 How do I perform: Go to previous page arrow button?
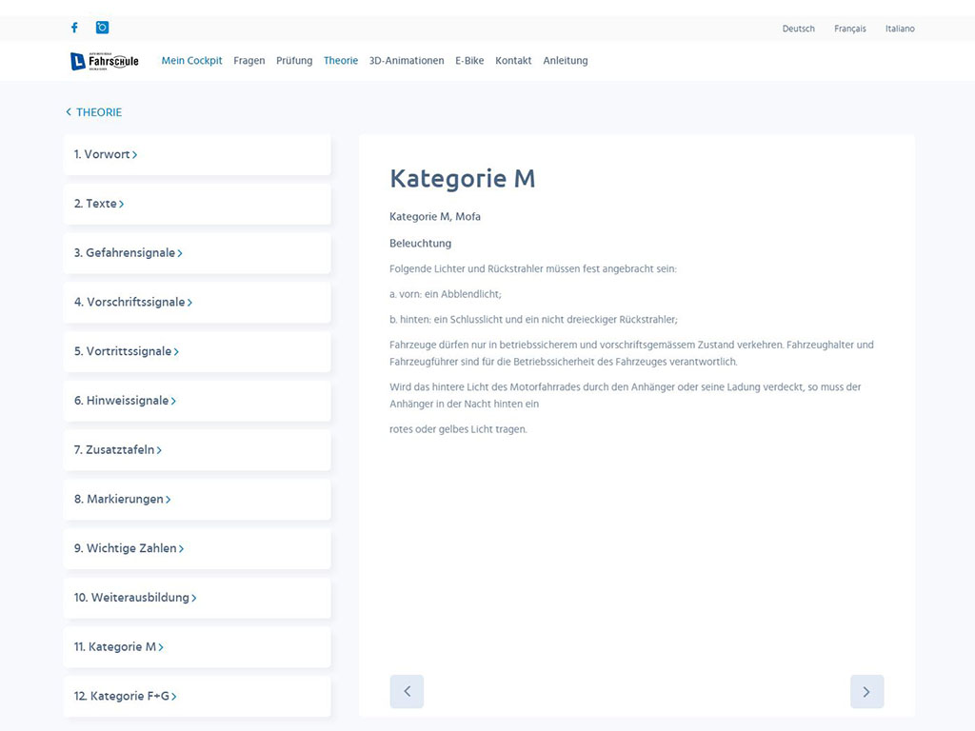click(x=407, y=692)
